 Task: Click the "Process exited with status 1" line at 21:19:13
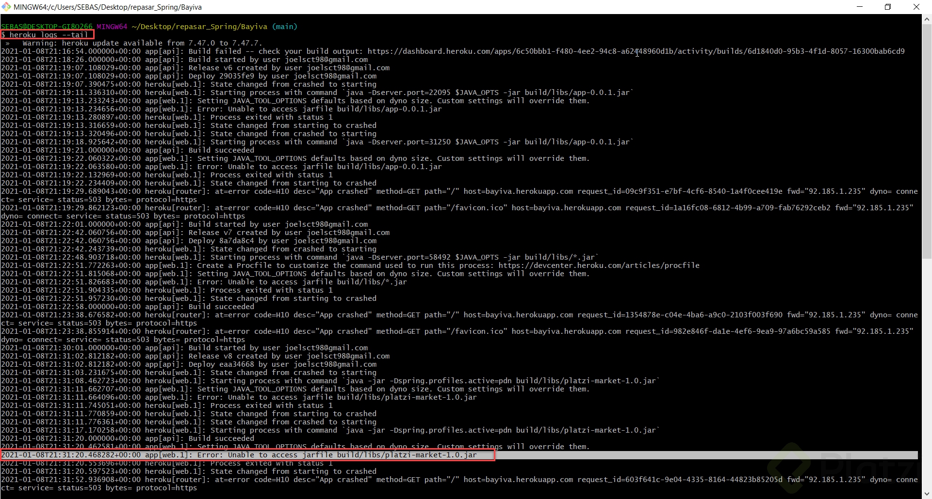[x=167, y=117]
